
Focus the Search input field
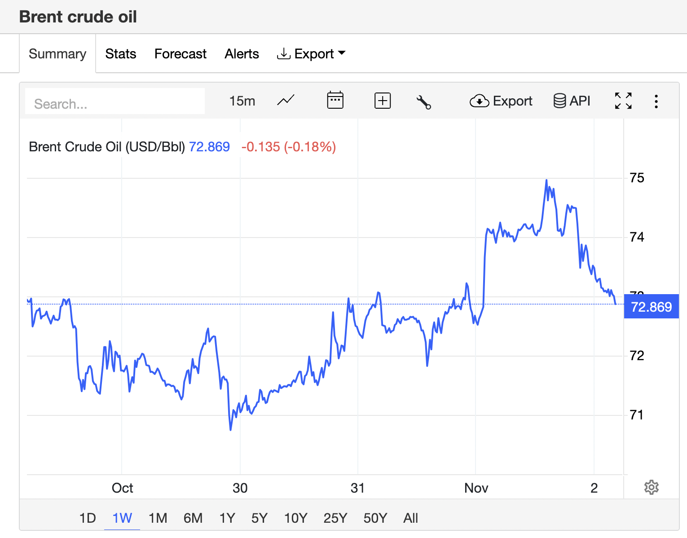pos(115,101)
